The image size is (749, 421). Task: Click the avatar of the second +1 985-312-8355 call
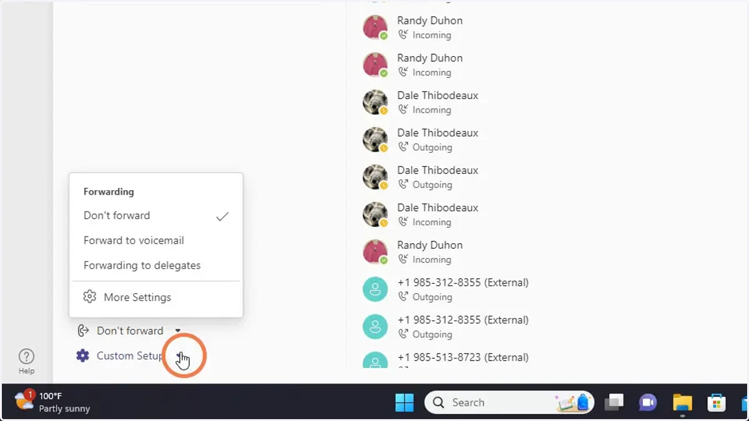click(375, 327)
